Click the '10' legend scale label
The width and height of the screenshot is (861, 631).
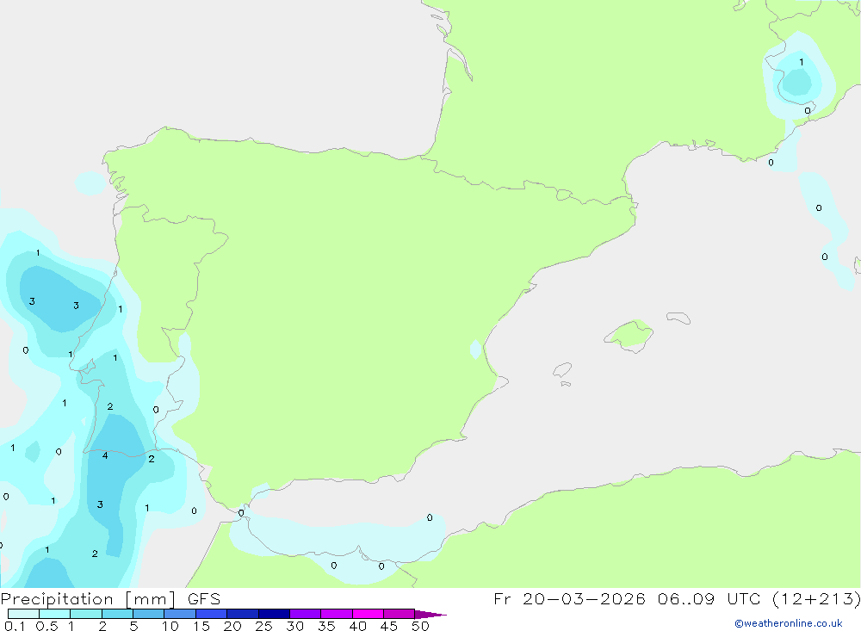(170, 626)
